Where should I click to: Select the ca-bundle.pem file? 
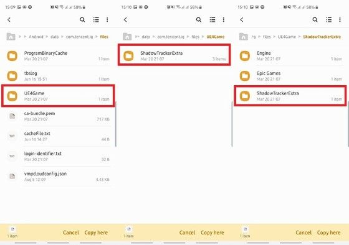(x=58, y=116)
